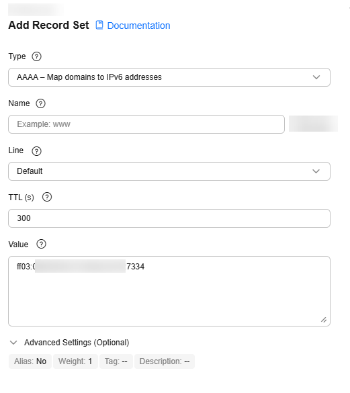Viewport: 350px width, 393px height.
Task: Click the help icon next to TTL (s)
Action: click(x=47, y=197)
